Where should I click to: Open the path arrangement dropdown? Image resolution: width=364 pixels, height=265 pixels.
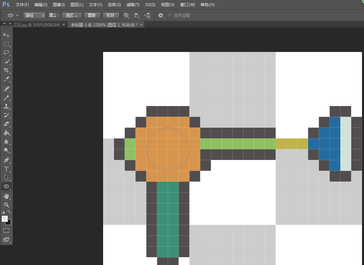pyautogui.click(x=147, y=15)
